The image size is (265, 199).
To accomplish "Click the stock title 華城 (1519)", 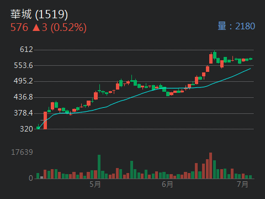I will pyautogui.click(x=39, y=14).
